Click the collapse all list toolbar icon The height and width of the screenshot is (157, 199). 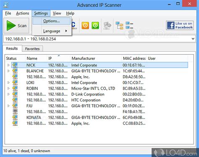click(x=129, y=25)
